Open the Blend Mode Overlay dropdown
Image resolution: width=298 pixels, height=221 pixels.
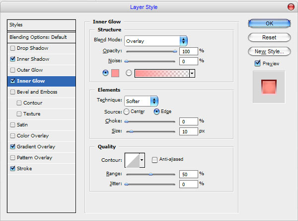tap(155, 40)
